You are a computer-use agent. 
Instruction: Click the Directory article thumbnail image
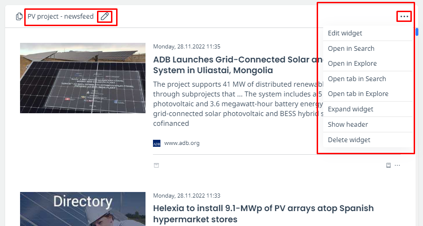pos(79,209)
